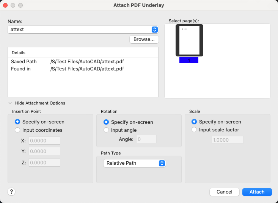Screen dimensions: 278x203
Task: Click the X coordinate input field
Action: (x=44, y=141)
